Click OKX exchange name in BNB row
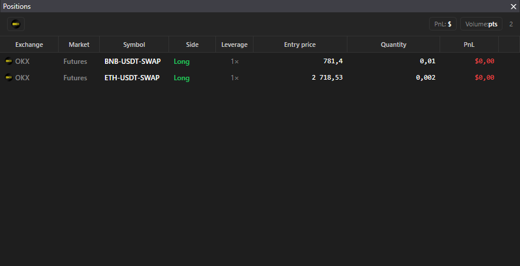Image resolution: width=520 pixels, height=266 pixels. click(x=22, y=62)
